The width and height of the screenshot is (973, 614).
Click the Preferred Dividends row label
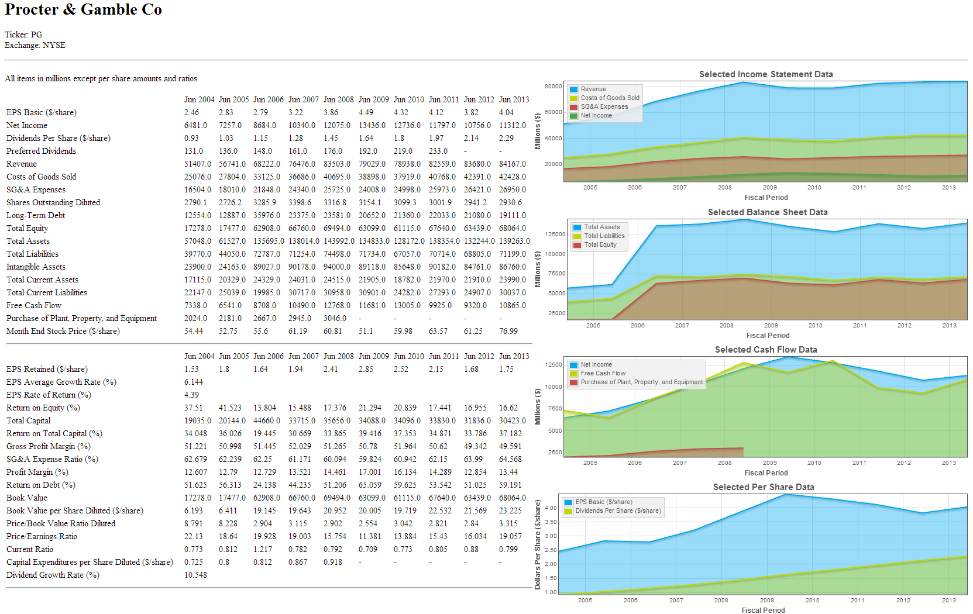click(41, 151)
